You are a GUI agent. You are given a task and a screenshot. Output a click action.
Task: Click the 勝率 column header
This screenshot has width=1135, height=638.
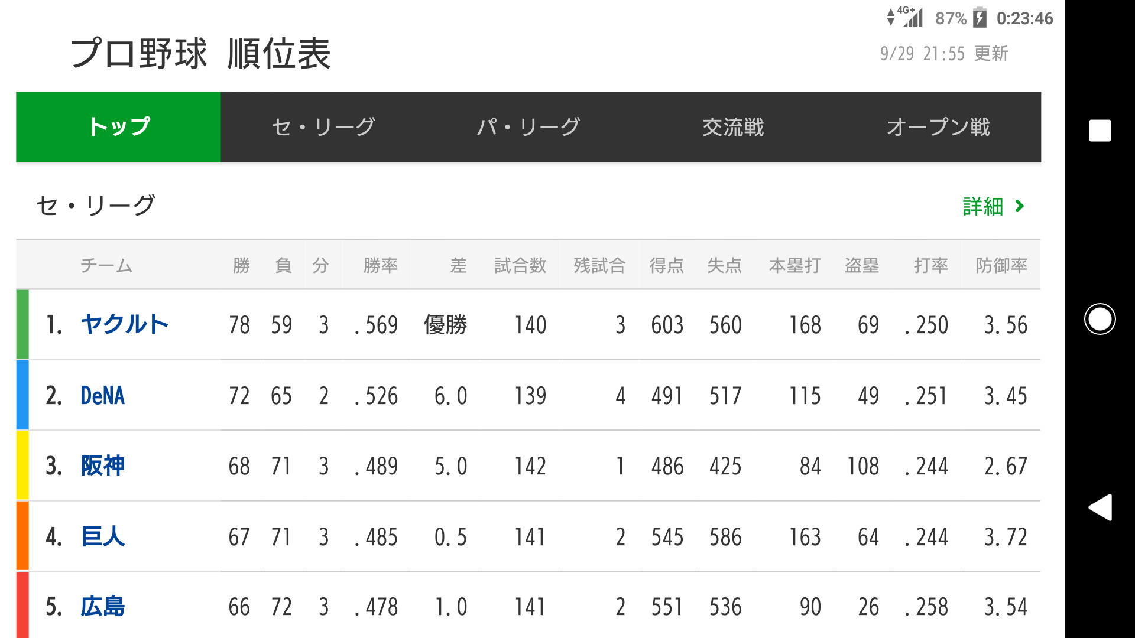380,265
